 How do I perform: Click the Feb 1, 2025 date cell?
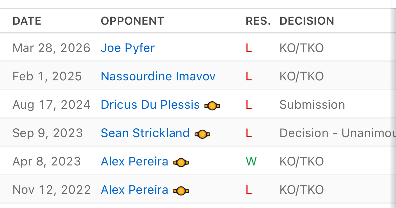pos(47,76)
